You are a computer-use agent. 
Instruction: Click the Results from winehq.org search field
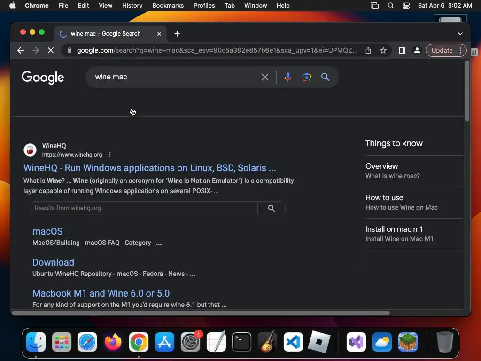(x=144, y=208)
